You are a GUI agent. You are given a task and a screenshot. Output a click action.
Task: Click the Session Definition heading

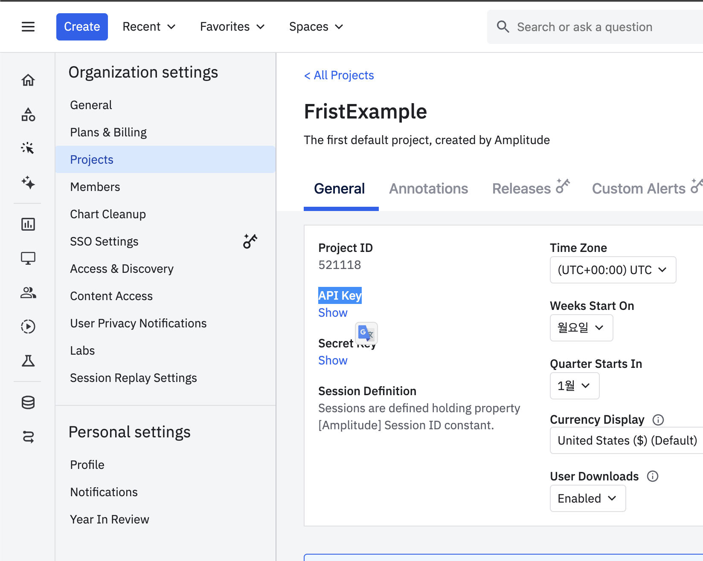click(367, 391)
